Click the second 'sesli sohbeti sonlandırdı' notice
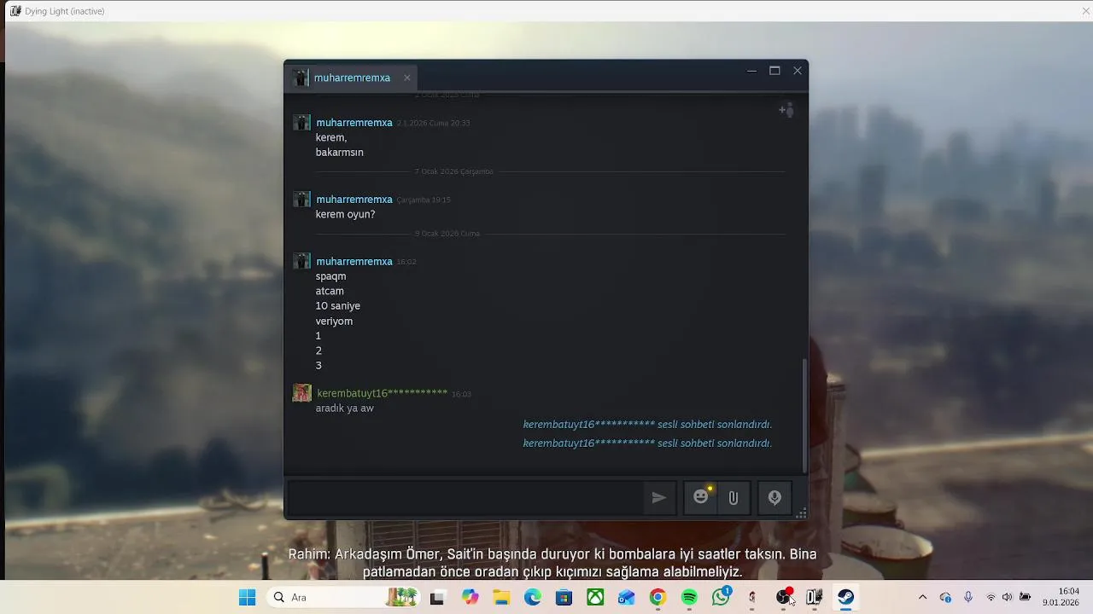The width and height of the screenshot is (1093, 614). 647,443
